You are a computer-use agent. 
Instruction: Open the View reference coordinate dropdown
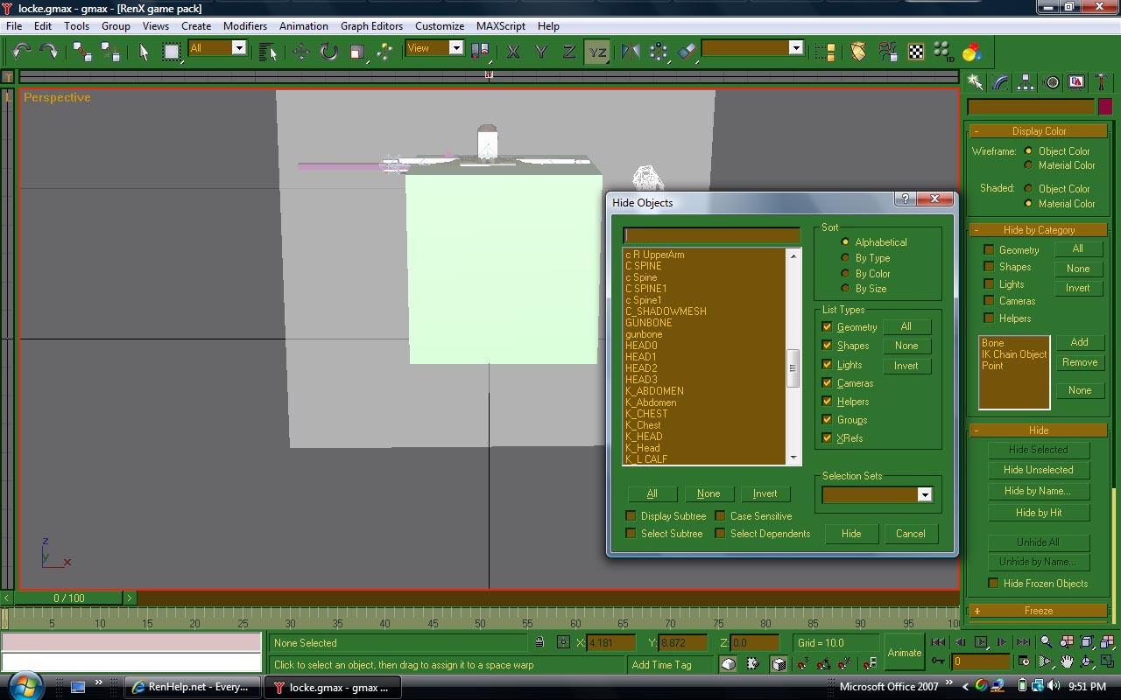455,49
